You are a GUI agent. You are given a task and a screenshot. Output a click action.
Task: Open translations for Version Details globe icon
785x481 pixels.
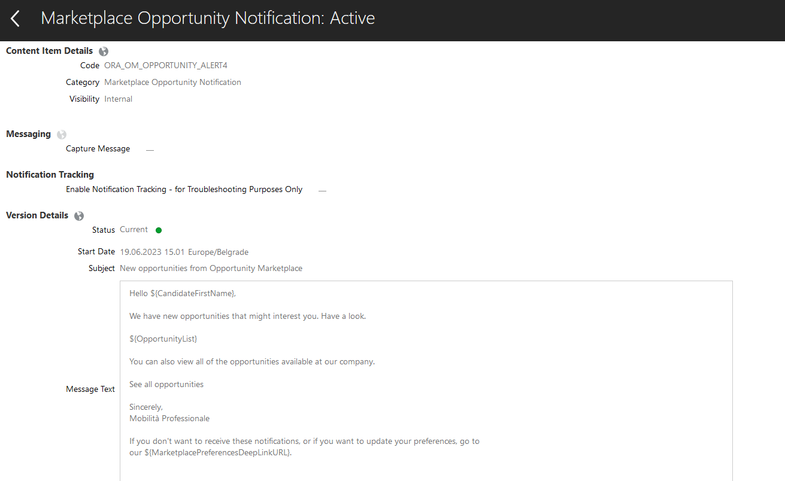click(x=78, y=215)
